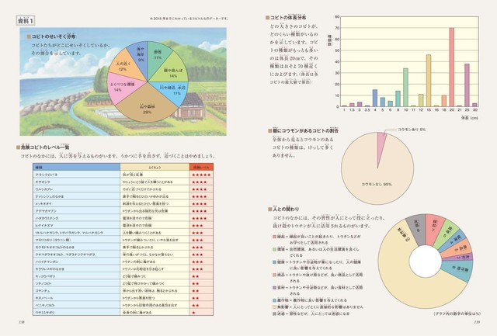Image resolution: width=497 pixels, height=336 pixels.
Task: Click the gray 迷惑 donut segment
Action: (416, 230)
